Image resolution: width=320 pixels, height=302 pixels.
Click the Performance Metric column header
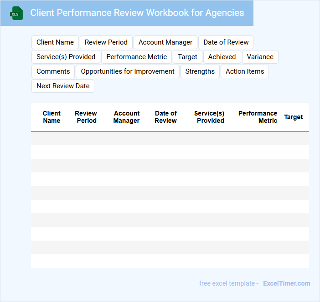coord(258,117)
